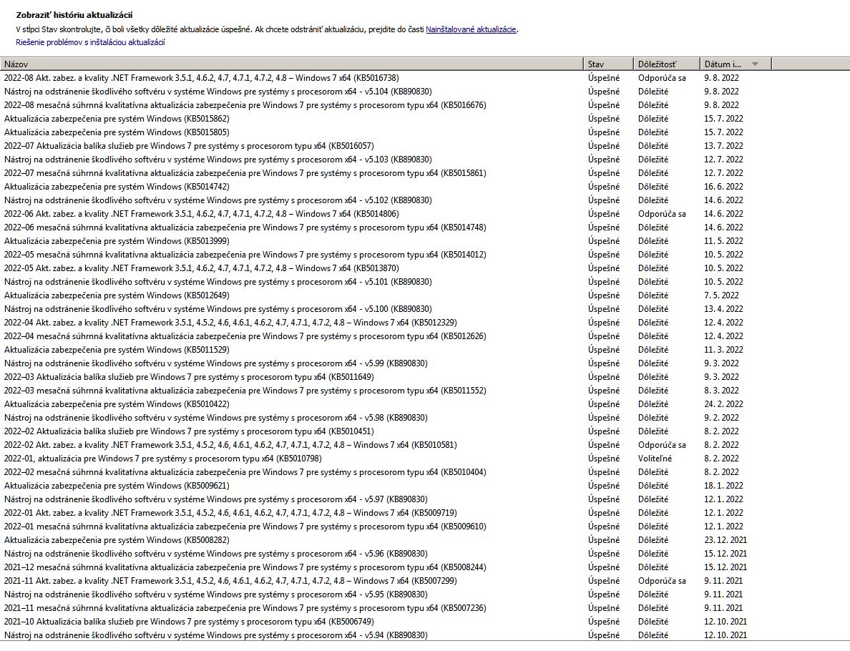Image resolution: width=850 pixels, height=651 pixels.
Task: Click the date 18. 1. 2022 cell
Action: (723, 486)
